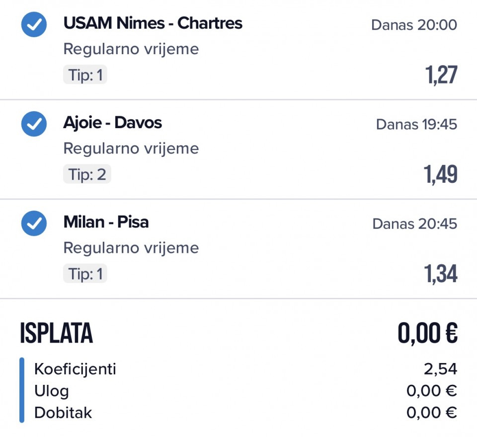Click the 1,49 odds value

tap(440, 174)
